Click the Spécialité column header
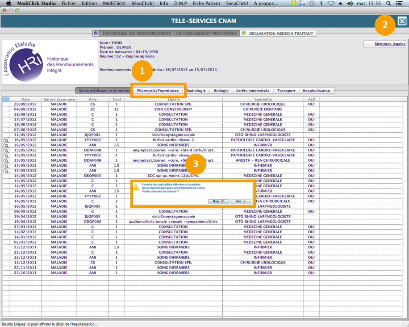This screenshot has height=327, width=409. pos(263,99)
